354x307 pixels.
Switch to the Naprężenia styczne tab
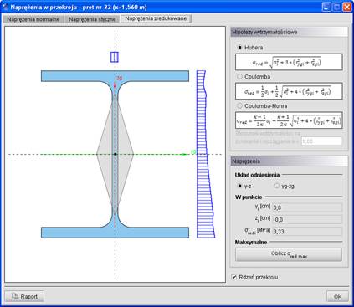[x=92, y=19]
